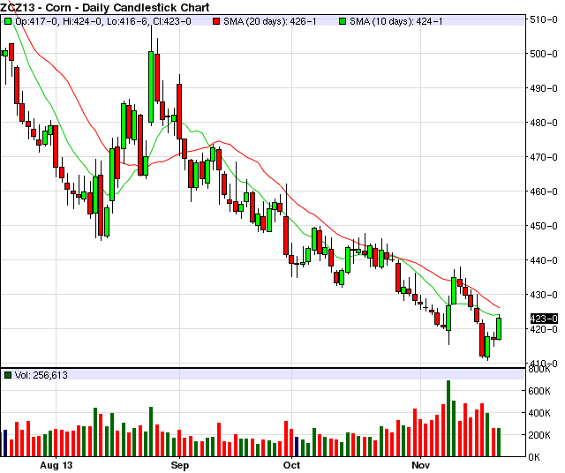Click the 470-0 price axis label

[544, 157]
